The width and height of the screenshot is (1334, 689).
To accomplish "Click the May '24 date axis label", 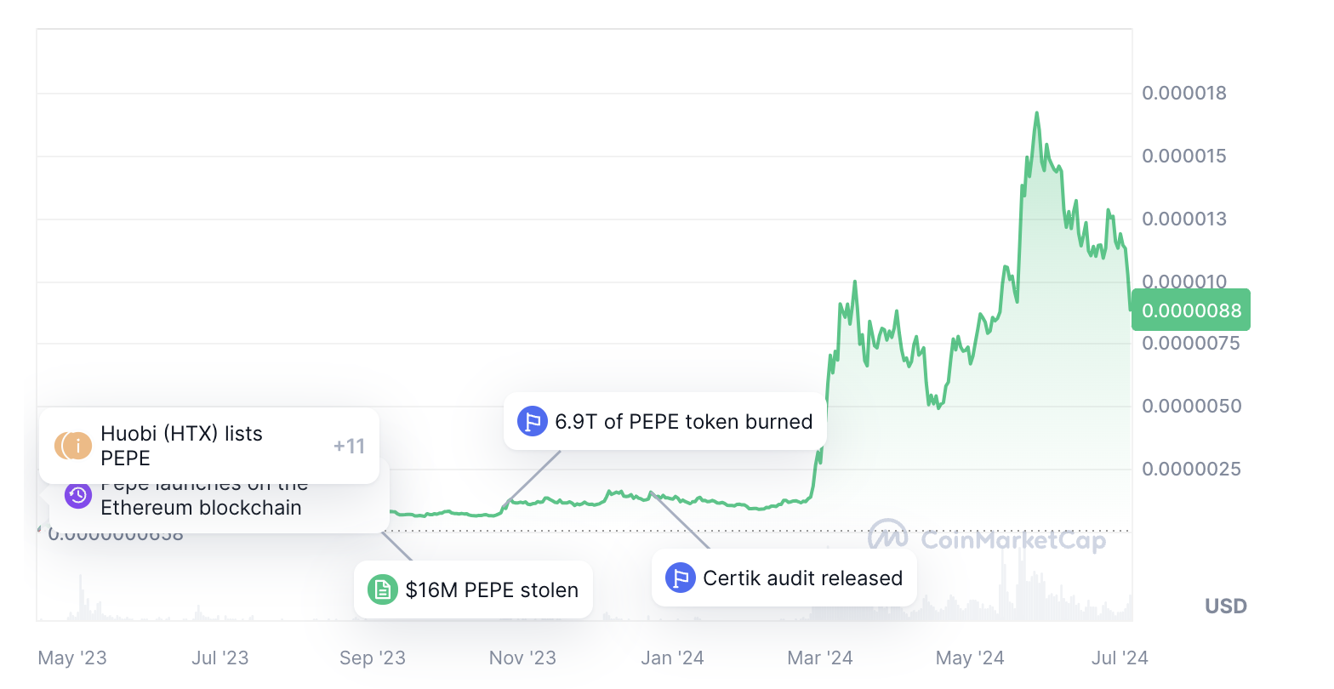I will [x=970, y=658].
